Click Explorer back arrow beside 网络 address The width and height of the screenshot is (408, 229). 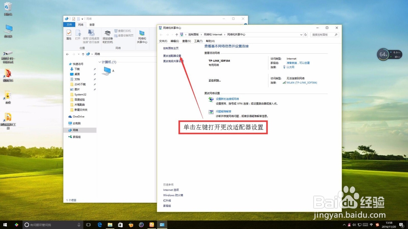tap(67, 54)
